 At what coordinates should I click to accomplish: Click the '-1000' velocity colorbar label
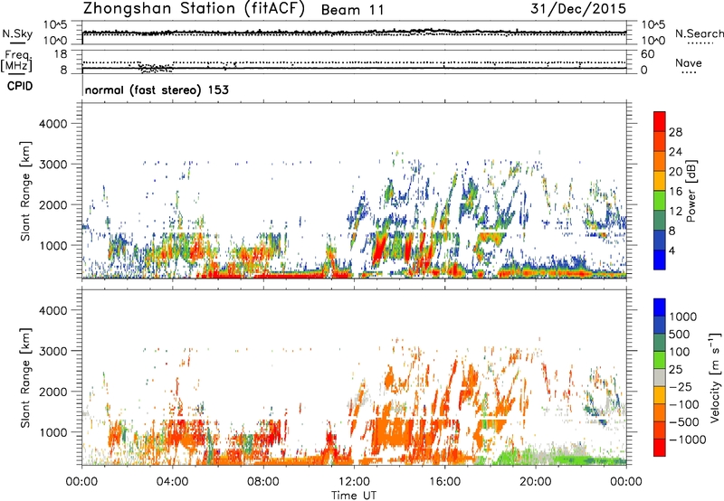coord(688,440)
